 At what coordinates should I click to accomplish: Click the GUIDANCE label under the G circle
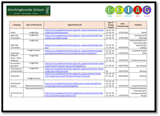(x=147, y=16)
